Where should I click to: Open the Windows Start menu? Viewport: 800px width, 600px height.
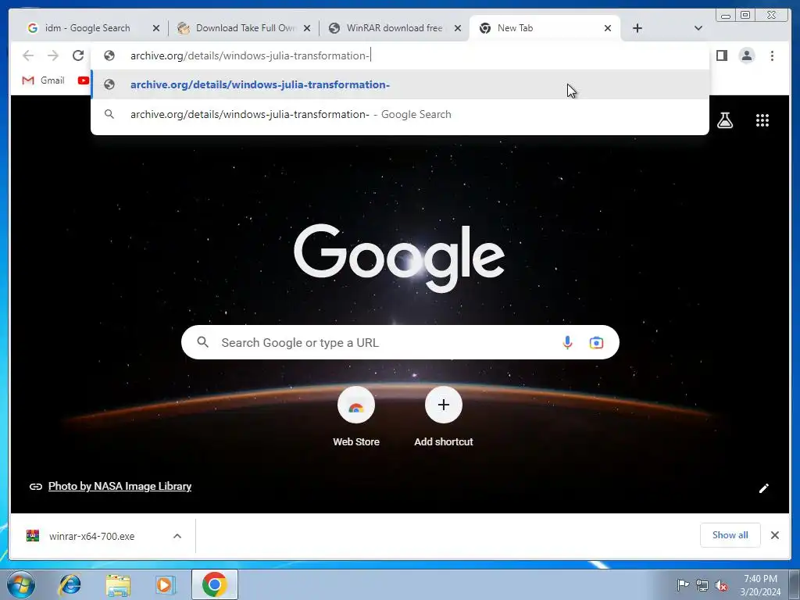[21, 584]
